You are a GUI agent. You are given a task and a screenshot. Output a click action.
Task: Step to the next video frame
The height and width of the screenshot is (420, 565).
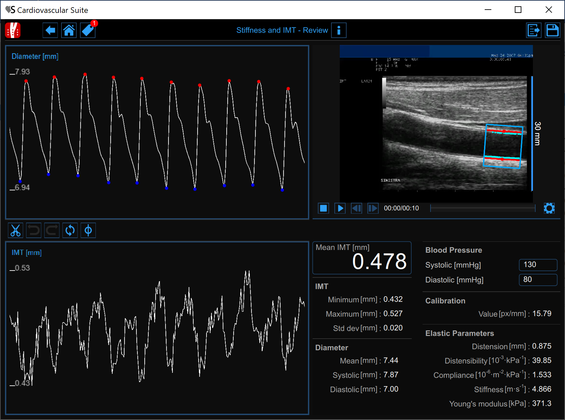coord(373,208)
